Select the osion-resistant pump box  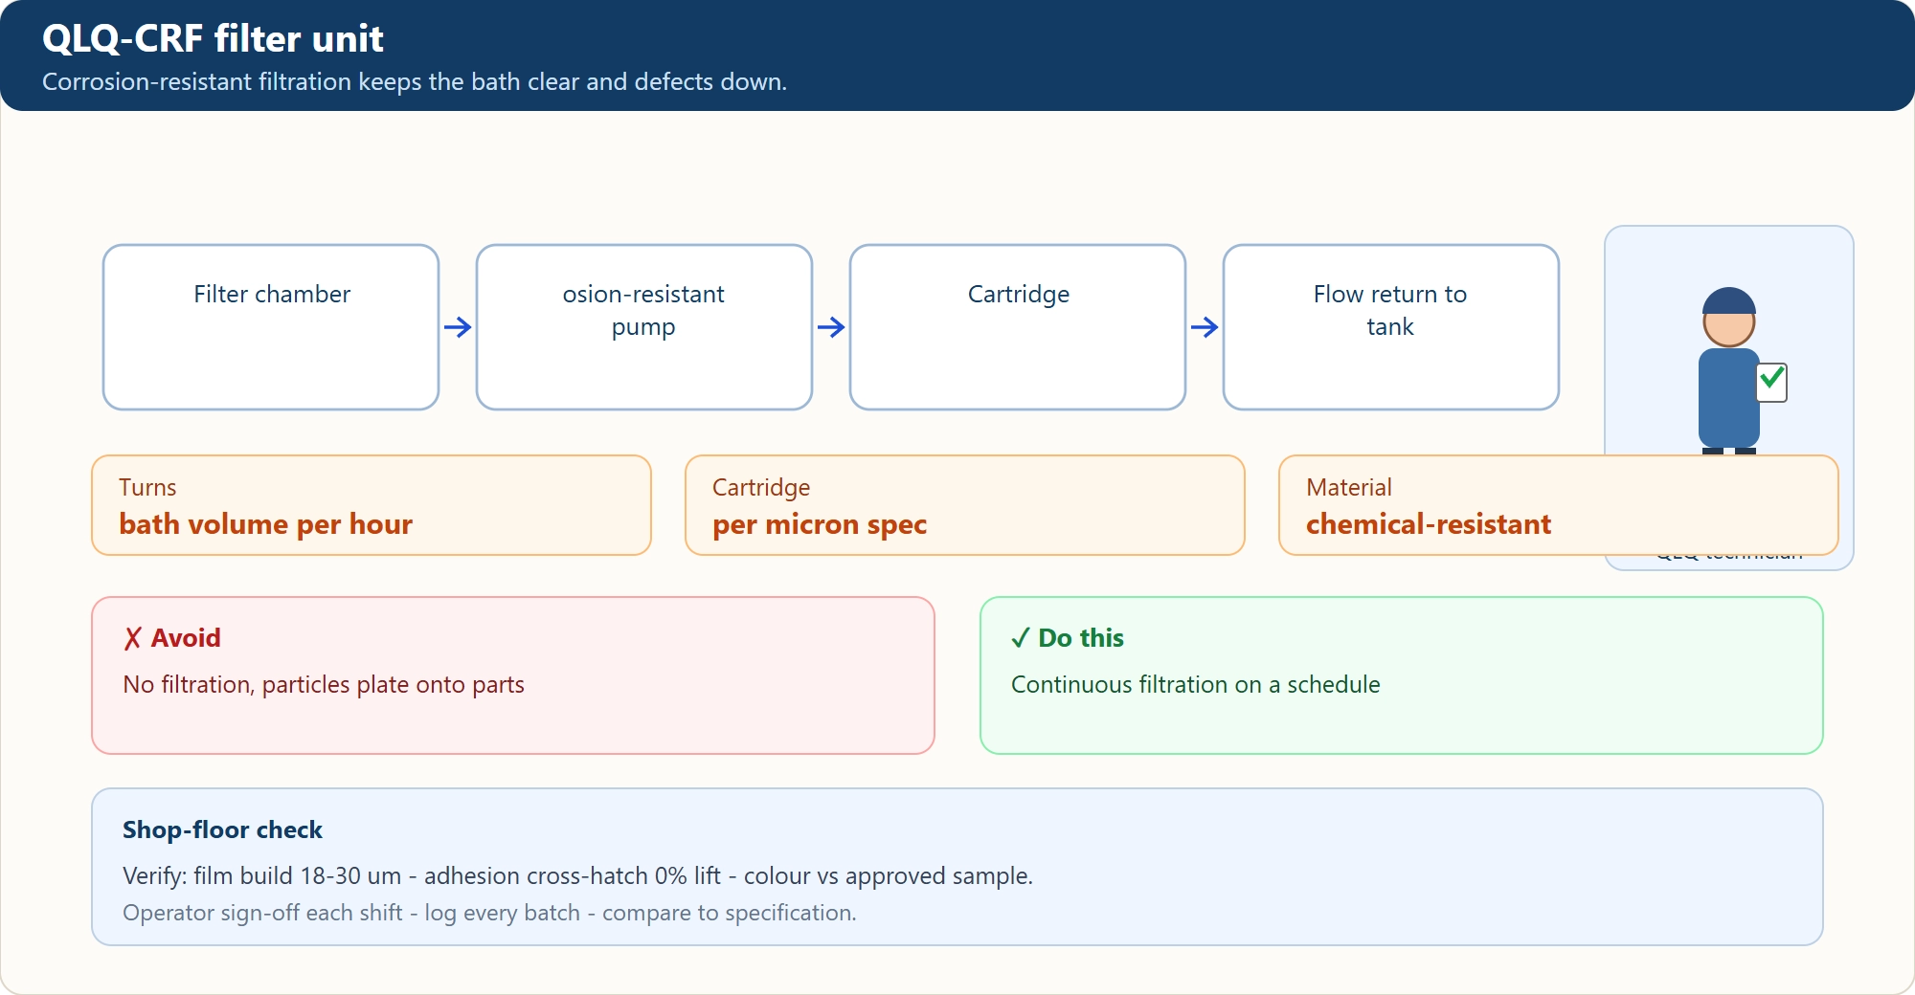pos(644,327)
